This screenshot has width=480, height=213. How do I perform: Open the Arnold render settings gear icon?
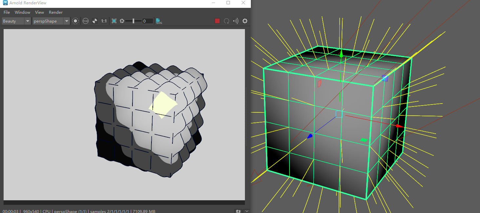pyautogui.click(x=245, y=21)
